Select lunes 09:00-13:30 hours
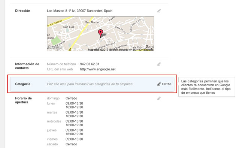Viewport: 236px width, 148px height. pyautogui.click(x=74, y=103)
